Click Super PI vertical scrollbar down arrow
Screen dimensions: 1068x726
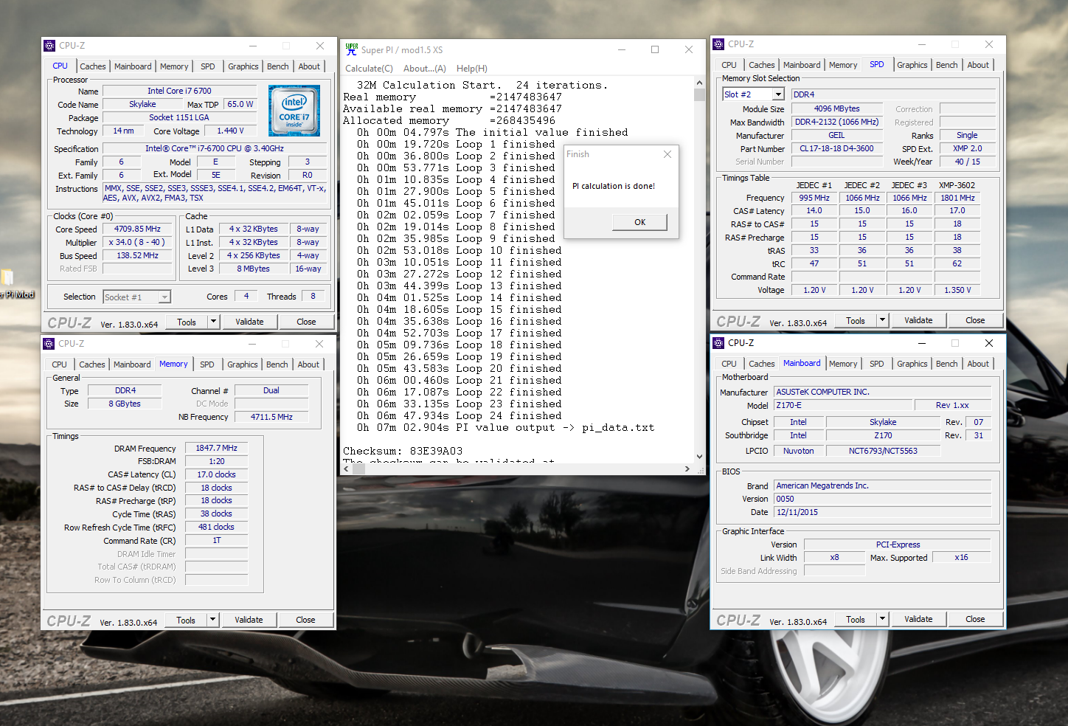[699, 457]
